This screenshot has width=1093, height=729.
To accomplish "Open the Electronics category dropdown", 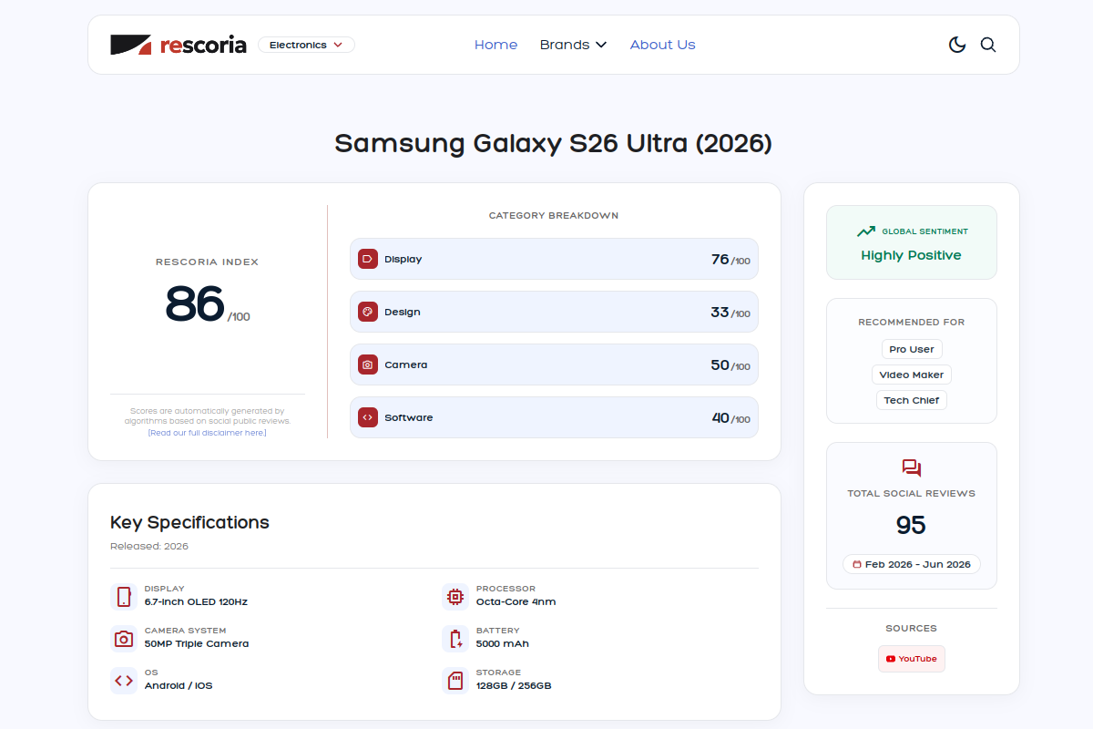I will (306, 45).
